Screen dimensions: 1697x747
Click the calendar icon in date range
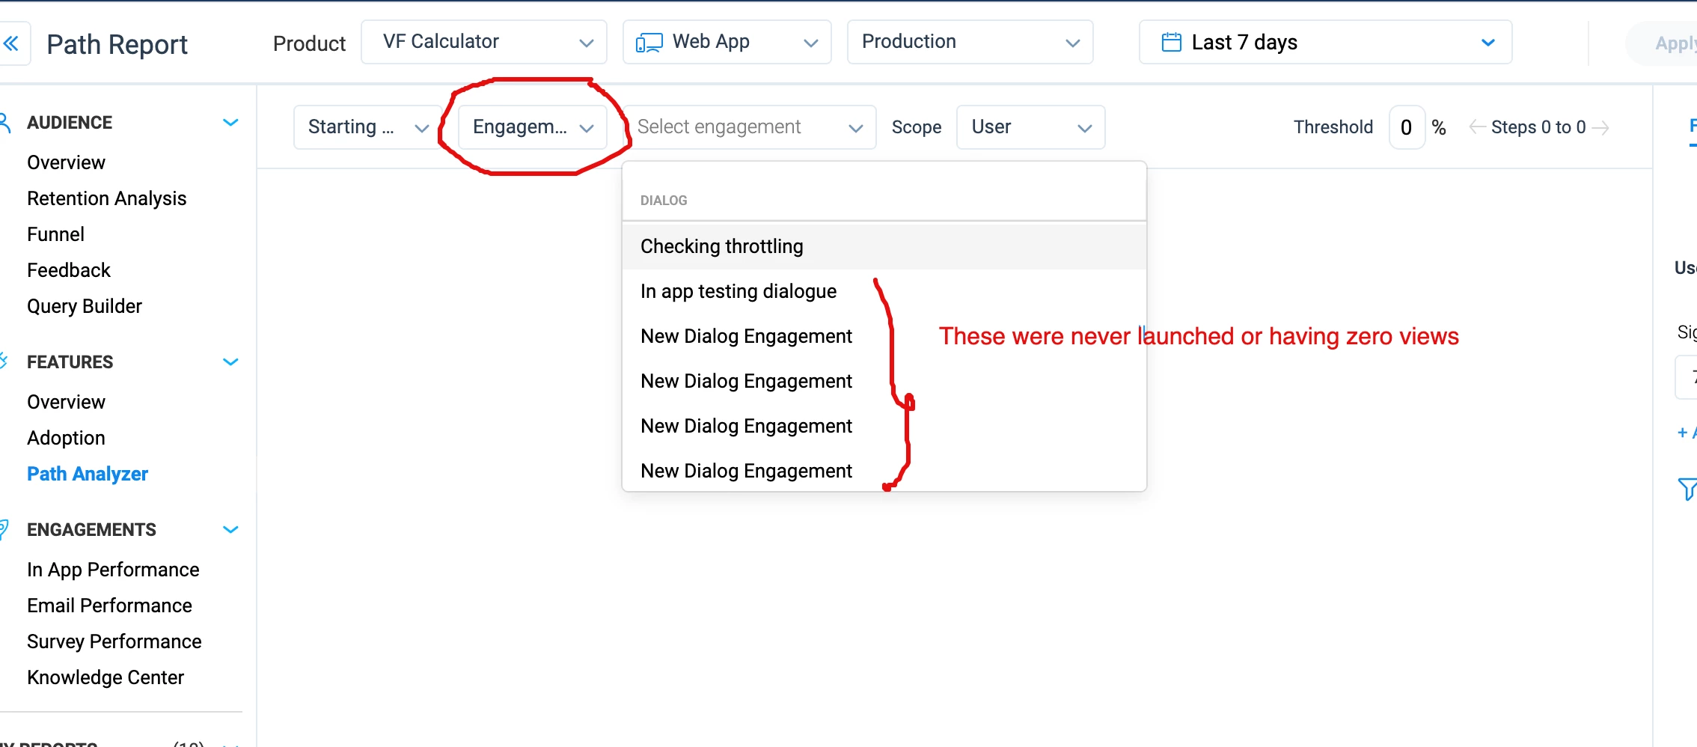tap(1171, 42)
